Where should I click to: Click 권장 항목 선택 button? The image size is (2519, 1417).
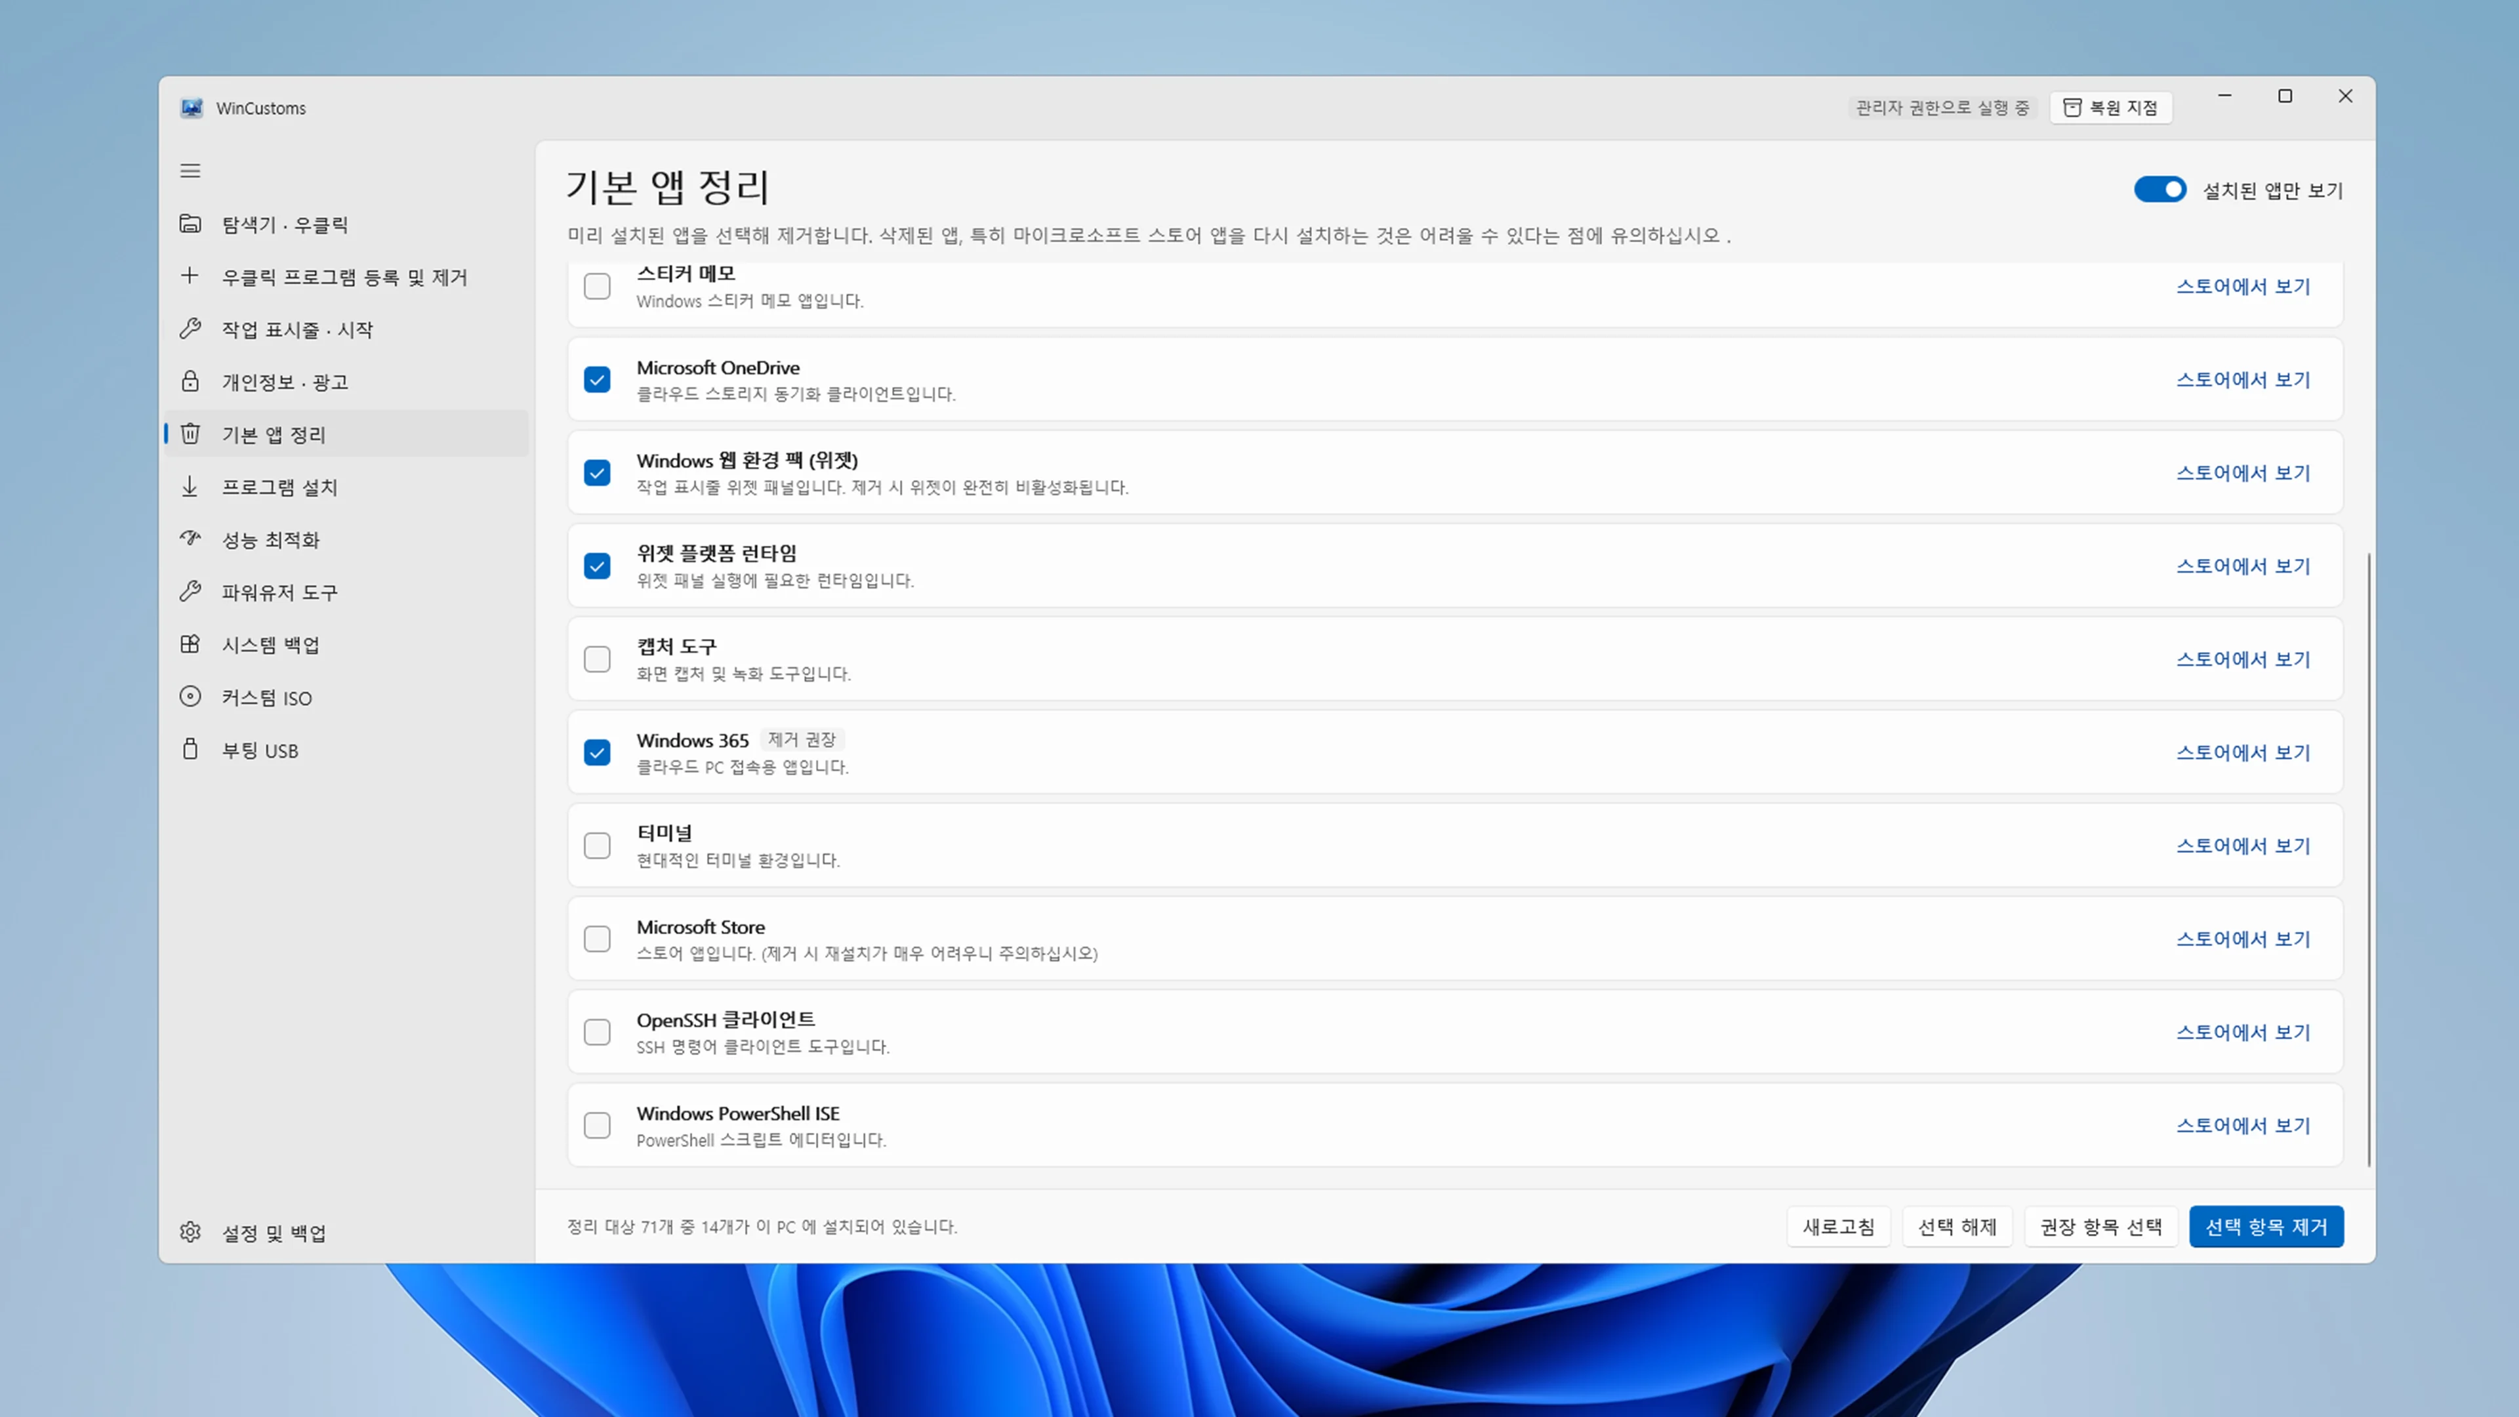point(2100,1226)
